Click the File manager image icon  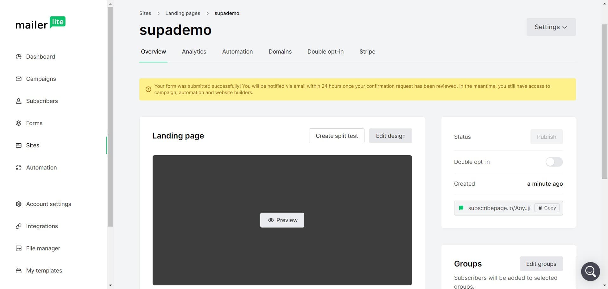(x=19, y=248)
